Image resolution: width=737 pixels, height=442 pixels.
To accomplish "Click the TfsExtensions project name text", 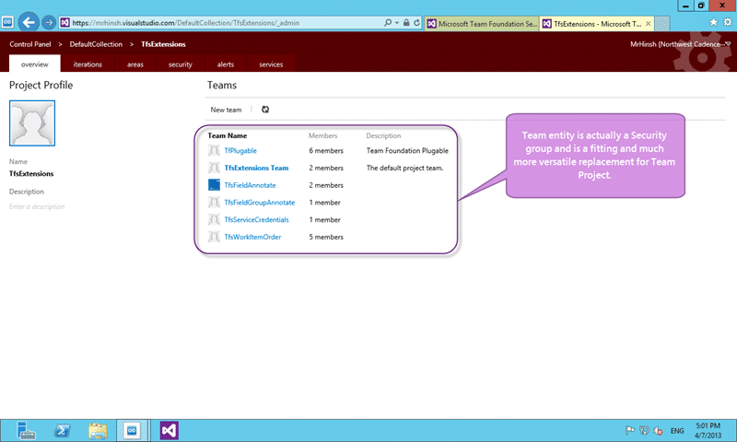I will tap(31, 174).
